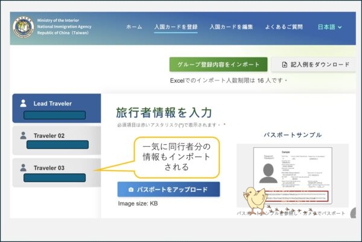The height and width of the screenshot is (242, 362).
Task: Select the Lead Traveler tab
Action: (x=56, y=108)
